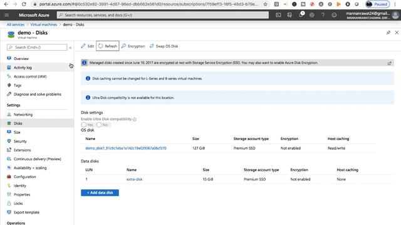Open Continuous delivery (Preview)
This screenshot has height=225, width=401.
click(37, 159)
